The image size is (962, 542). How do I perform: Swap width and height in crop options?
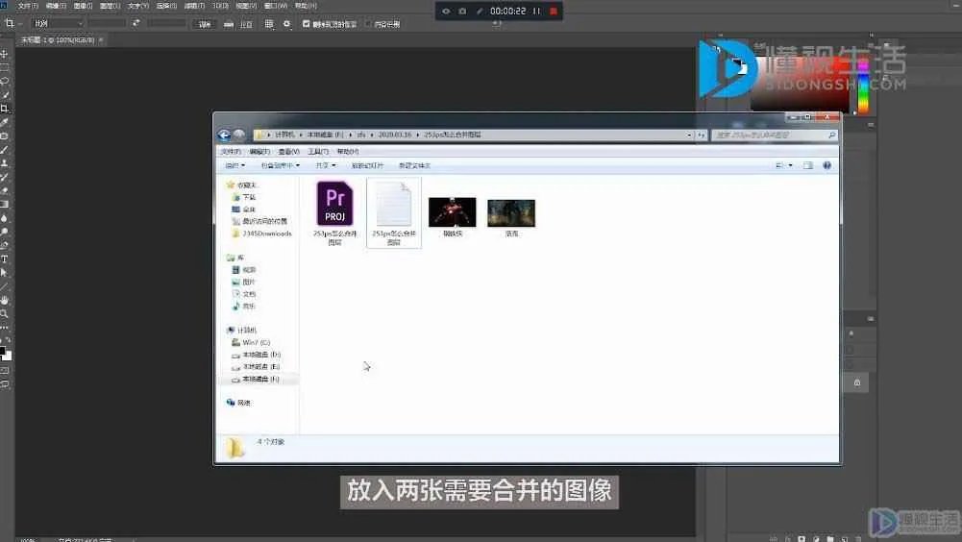pos(136,23)
